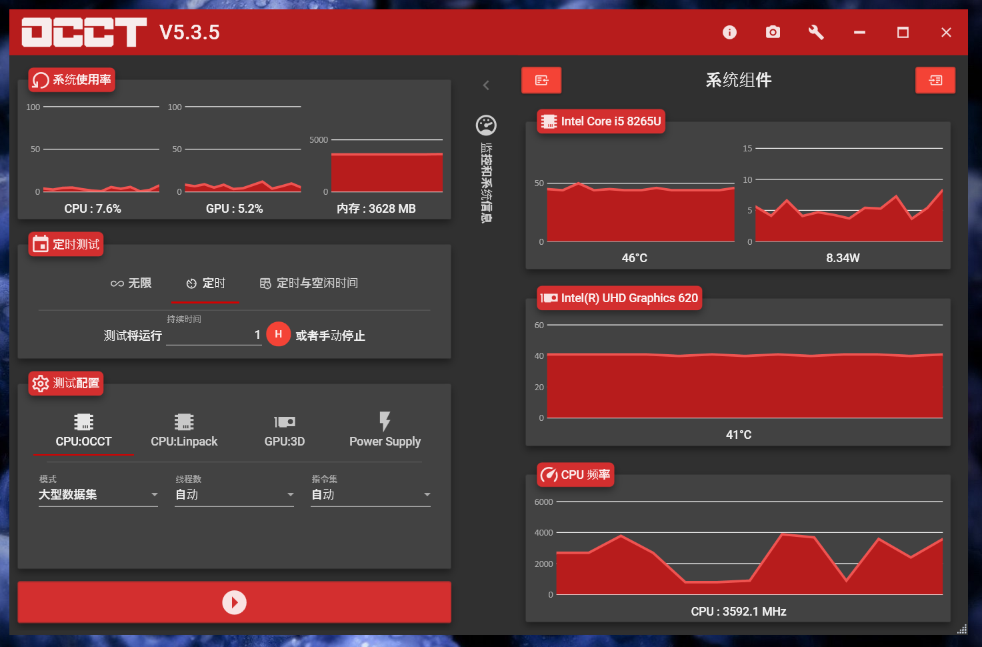Click the 系统使用率 section label
Screen dimensions: 982x647
[72, 80]
